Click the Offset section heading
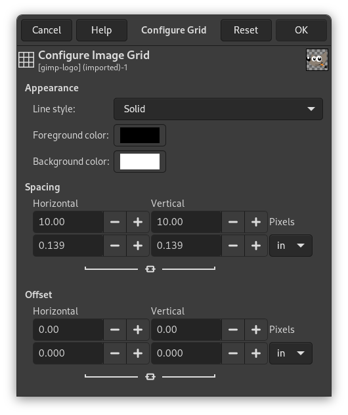The width and height of the screenshot is (348, 415). [x=38, y=295]
